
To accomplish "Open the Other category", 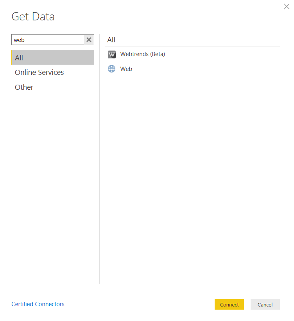I will click(24, 87).
